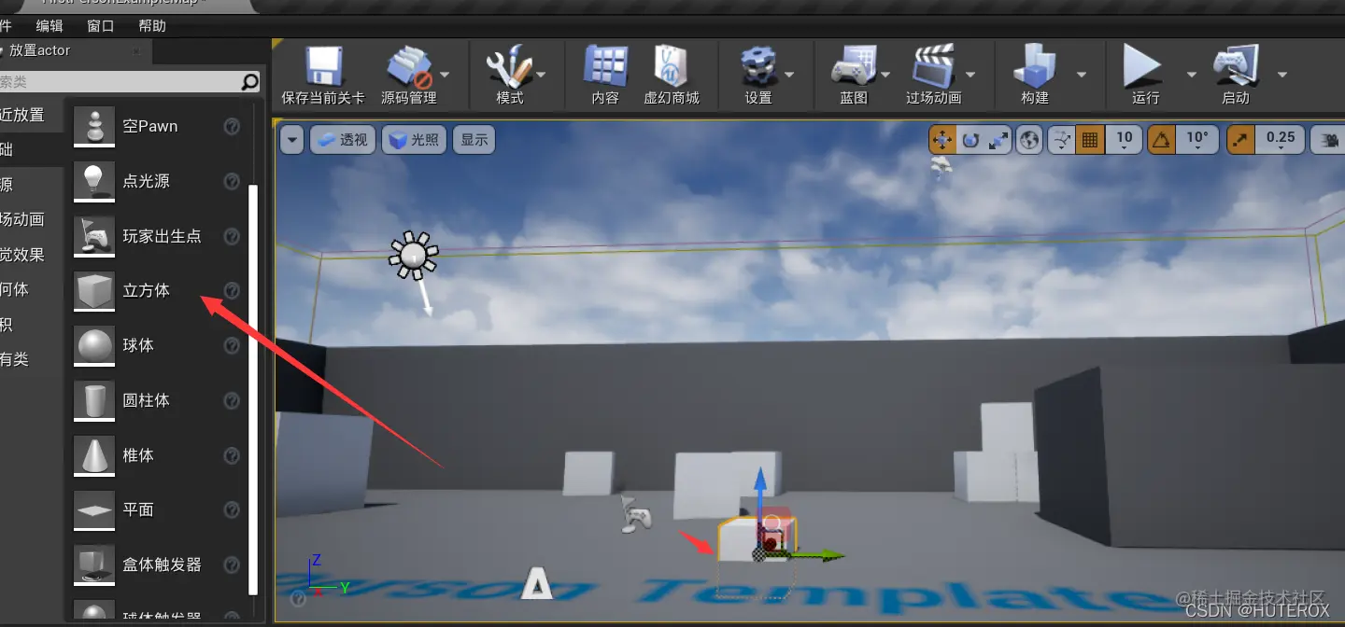The width and height of the screenshot is (1345, 627).
Task: Select 点光源 point light actor
Action: point(157,181)
